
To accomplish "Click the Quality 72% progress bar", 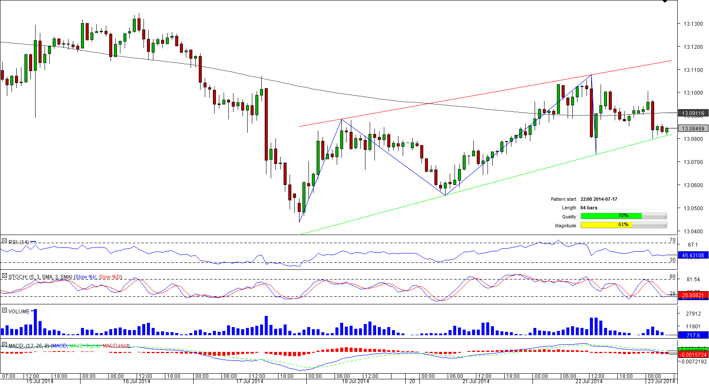I will (x=624, y=216).
